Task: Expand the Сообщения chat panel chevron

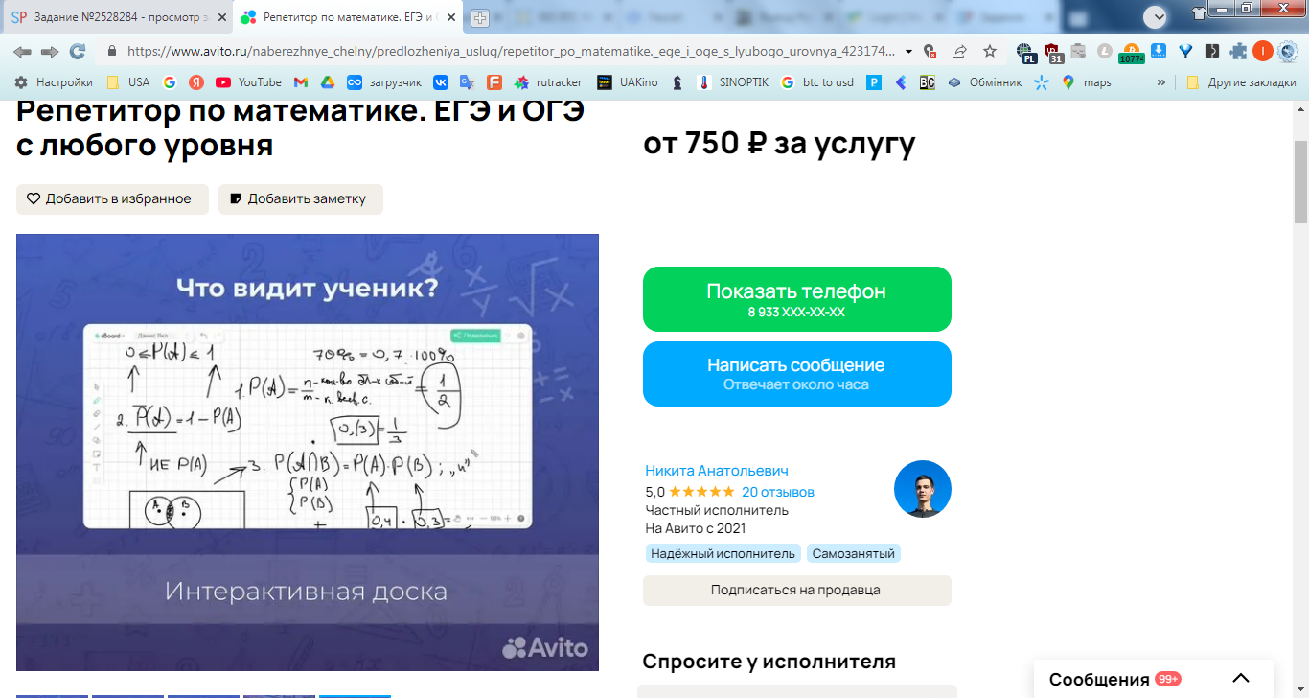Action: click(1241, 678)
